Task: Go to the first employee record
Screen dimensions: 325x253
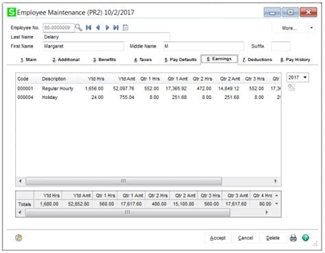Action: click(88, 27)
